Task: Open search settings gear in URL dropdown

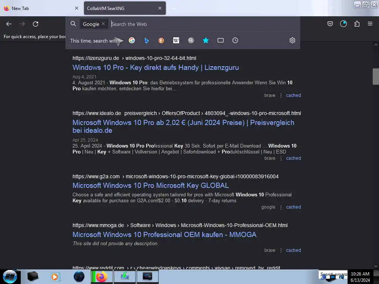Action: click(x=292, y=40)
